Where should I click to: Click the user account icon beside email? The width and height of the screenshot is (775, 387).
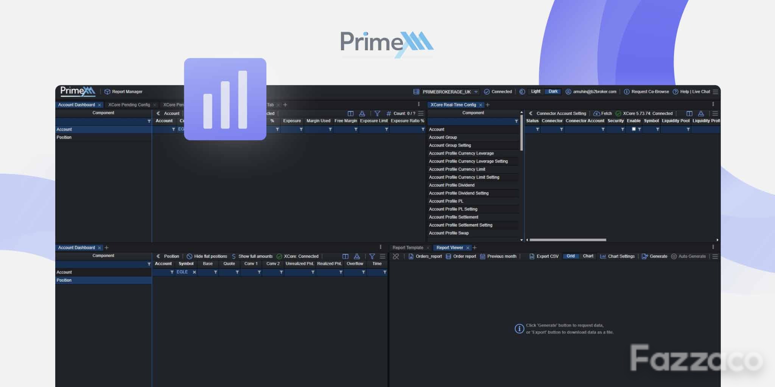(568, 92)
